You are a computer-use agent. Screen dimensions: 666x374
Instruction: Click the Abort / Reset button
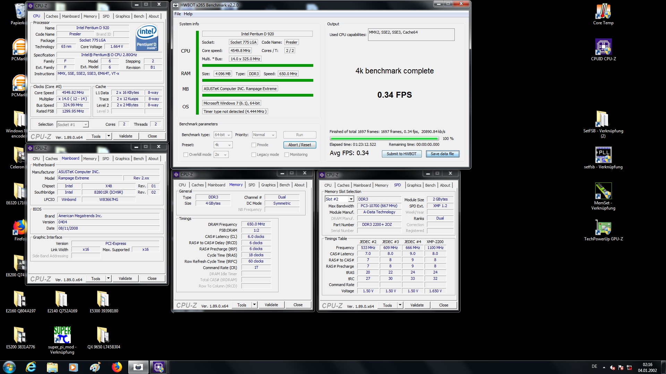coord(300,145)
